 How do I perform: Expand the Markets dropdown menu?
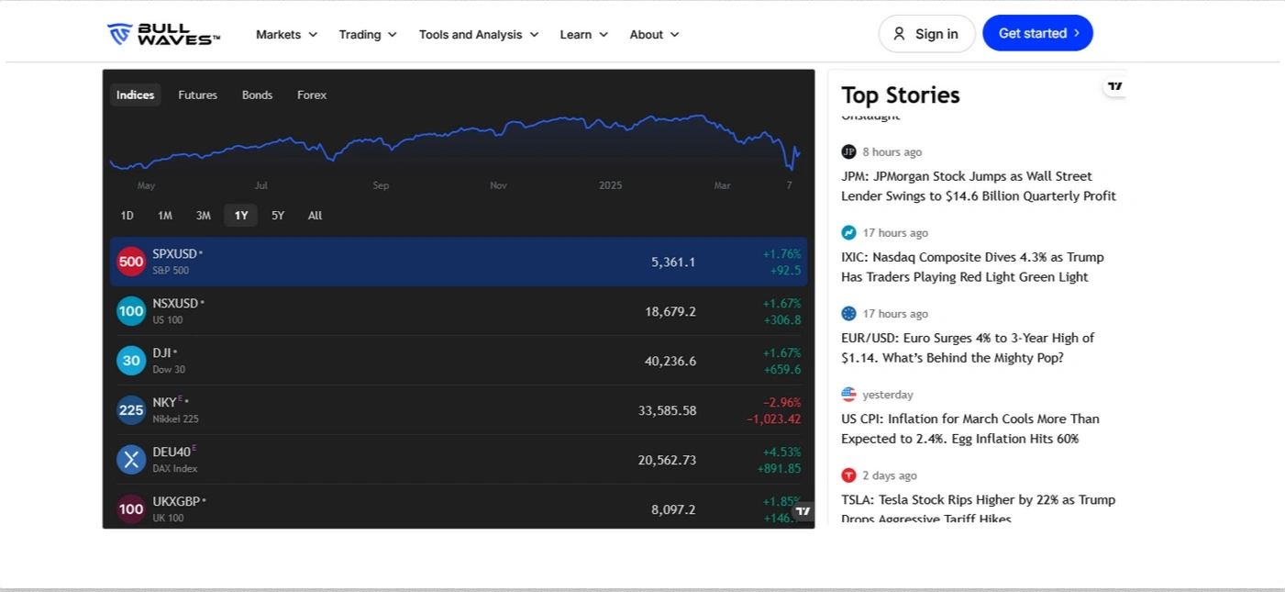click(x=286, y=34)
